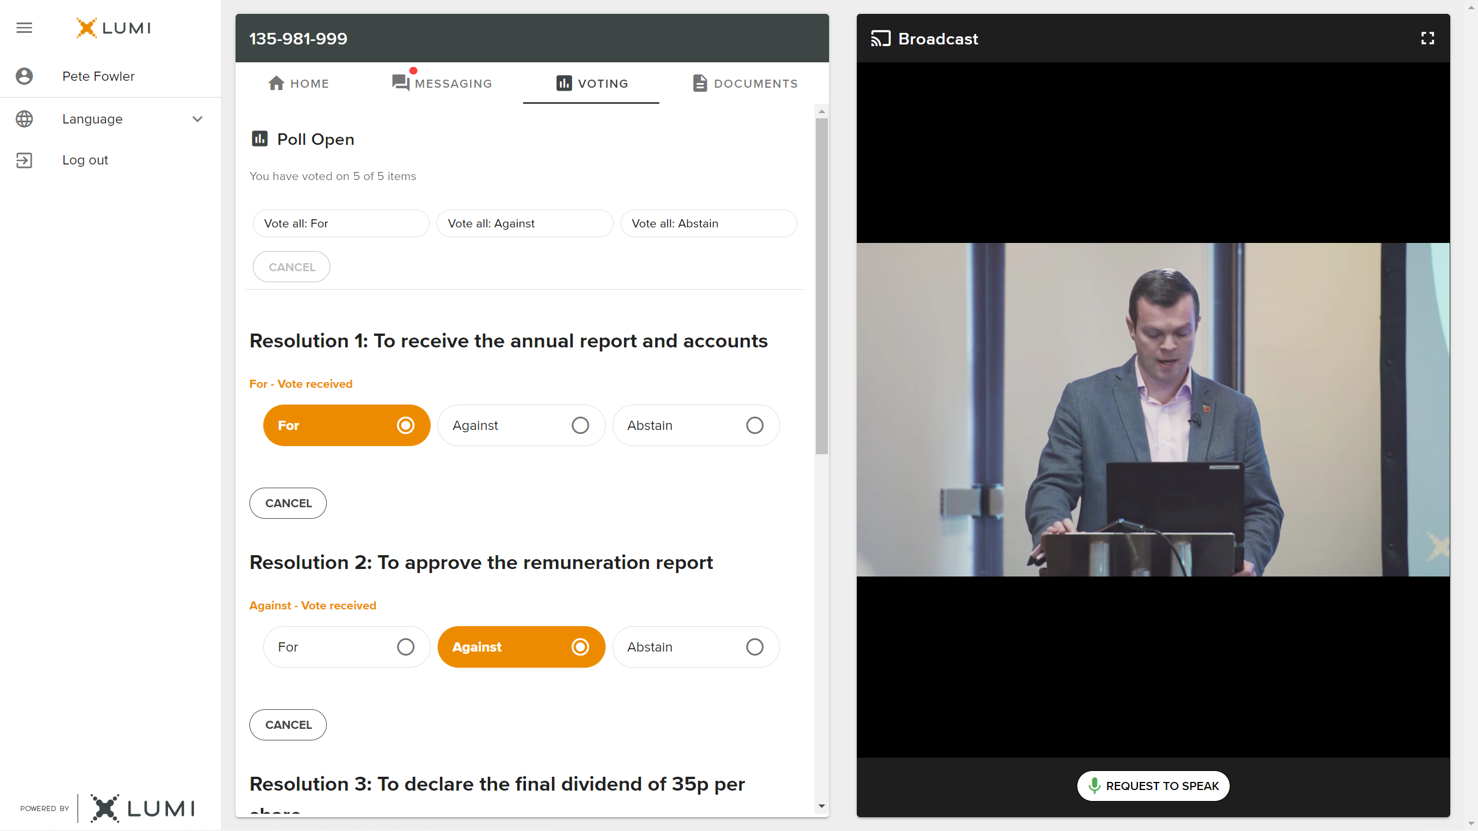Select Abstain for Resolution 1
This screenshot has height=831, width=1478.
coord(696,425)
